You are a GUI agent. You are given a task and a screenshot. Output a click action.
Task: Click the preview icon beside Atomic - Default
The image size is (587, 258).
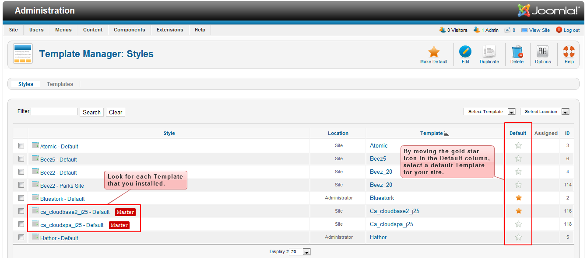tap(35, 145)
